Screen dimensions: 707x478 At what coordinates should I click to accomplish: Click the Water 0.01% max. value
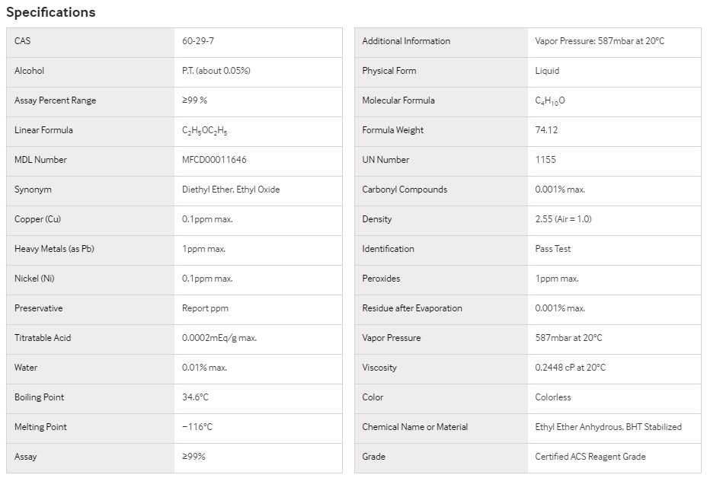[204, 368]
